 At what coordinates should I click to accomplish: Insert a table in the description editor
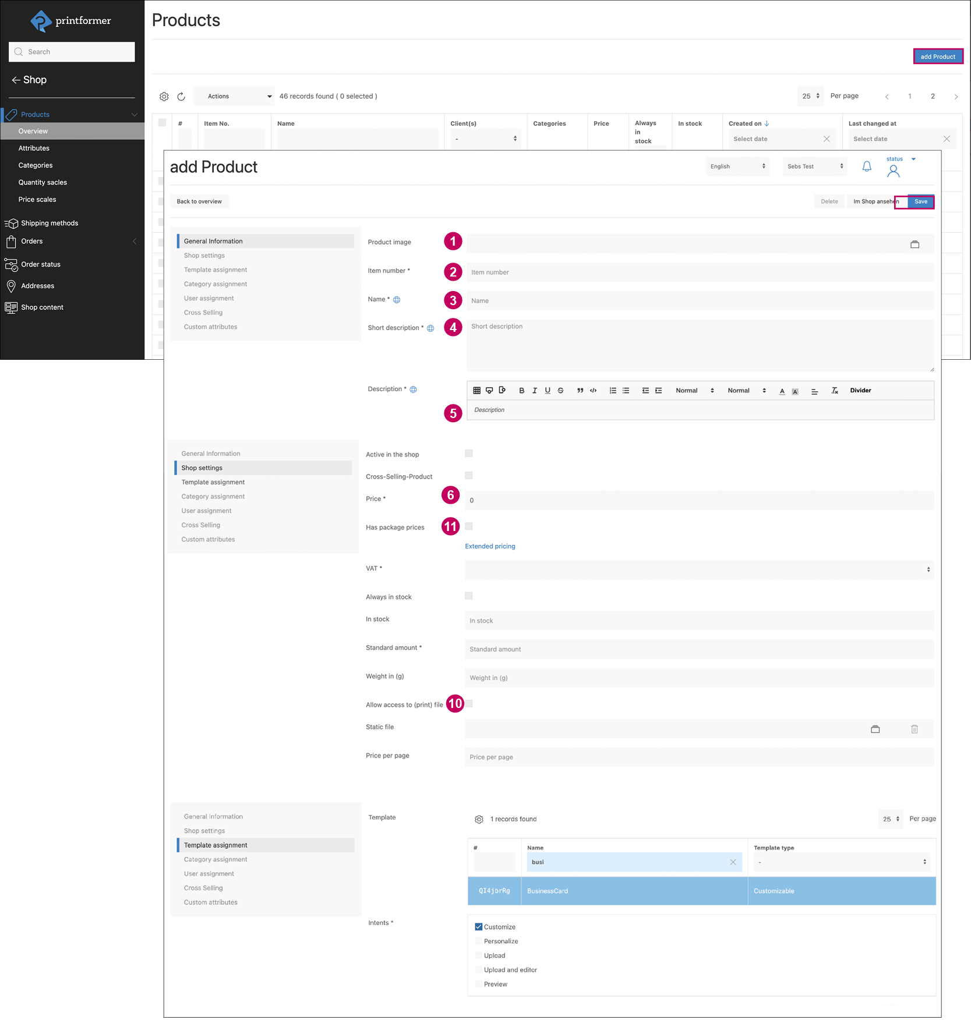tap(476, 391)
